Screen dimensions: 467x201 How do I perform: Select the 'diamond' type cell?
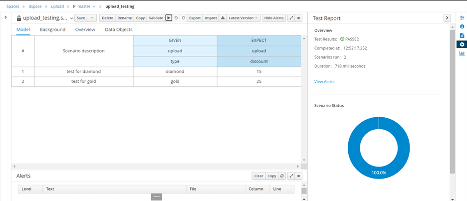pos(175,72)
